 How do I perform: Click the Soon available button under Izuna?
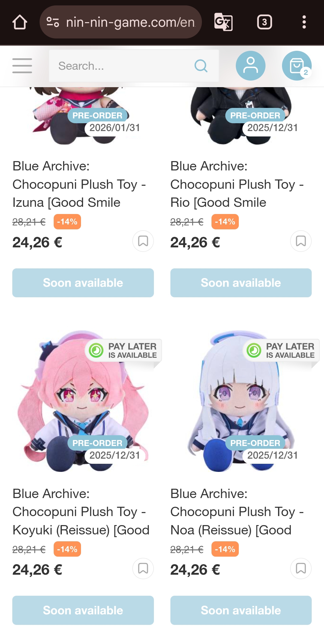coord(83,283)
